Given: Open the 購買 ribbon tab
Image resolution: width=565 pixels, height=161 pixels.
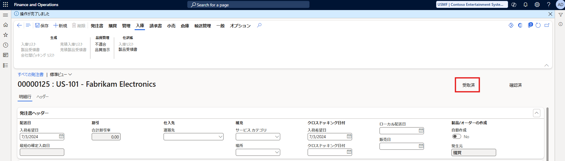Looking at the screenshot, I should point(113,26).
